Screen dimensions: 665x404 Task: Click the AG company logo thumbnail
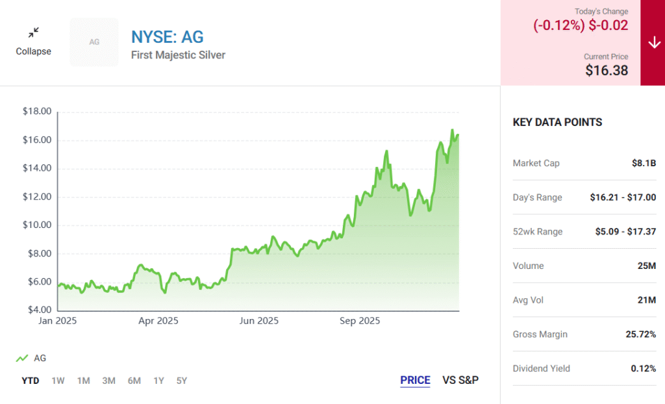(x=94, y=42)
